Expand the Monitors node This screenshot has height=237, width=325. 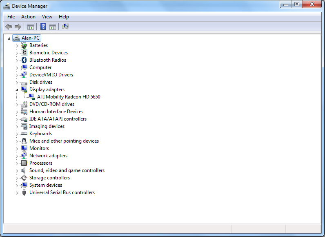coord(17,149)
